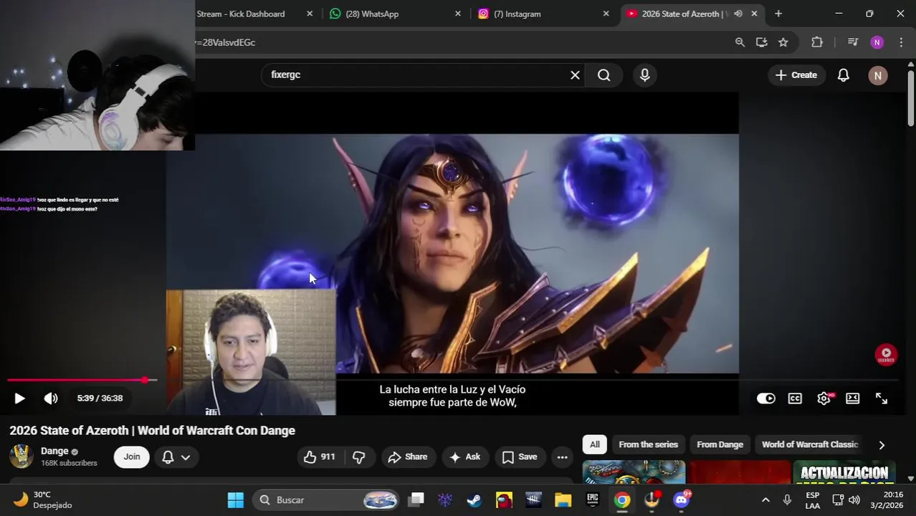Launch Among Us from taskbar
Viewport: 916px width, 516px height.
504,500
